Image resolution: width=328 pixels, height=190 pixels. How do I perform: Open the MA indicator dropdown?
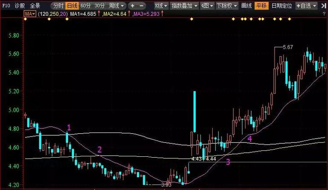pyautogui.click(x=30, y=14)
